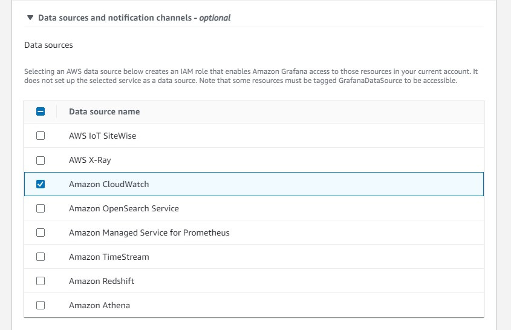The height and width of the screenshot is (330, 511).
Task: Click the 'Amazon Athena' row label
Action: (99, 305)
